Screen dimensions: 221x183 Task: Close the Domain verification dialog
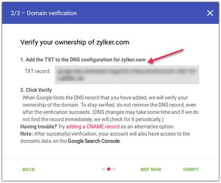tap(210, 13)
